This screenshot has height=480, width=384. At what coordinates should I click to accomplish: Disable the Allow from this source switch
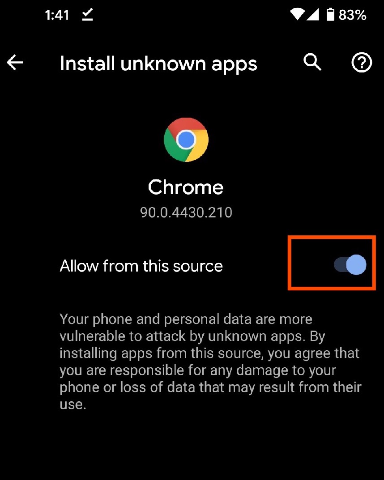coord(350,264)
